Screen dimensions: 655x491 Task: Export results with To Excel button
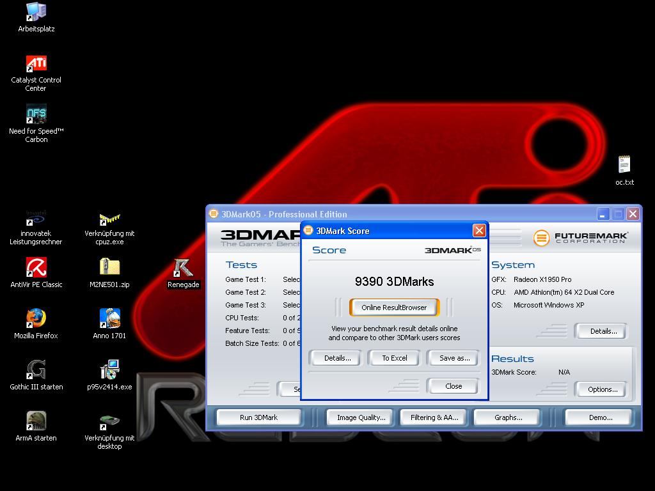(394, 358)
